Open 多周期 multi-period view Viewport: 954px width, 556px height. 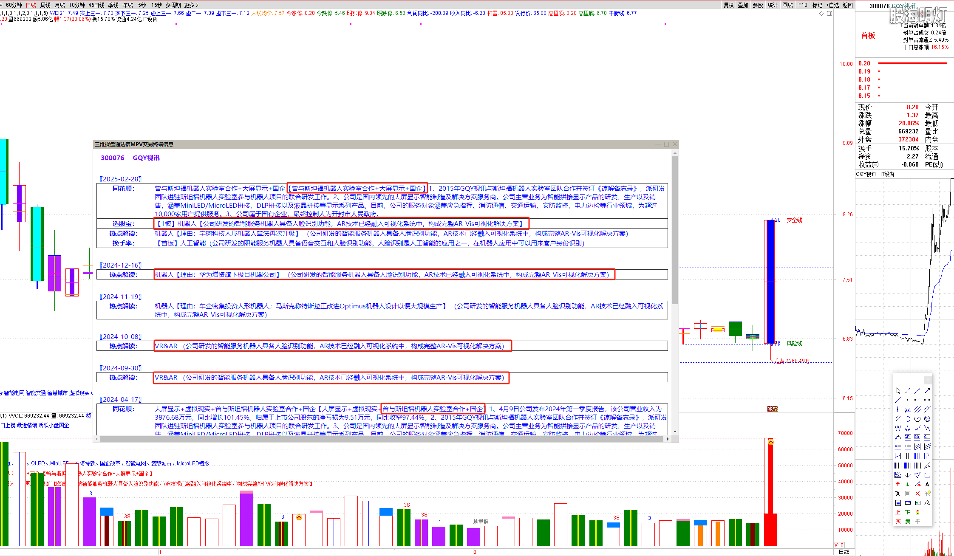click(x=173, y=5)
